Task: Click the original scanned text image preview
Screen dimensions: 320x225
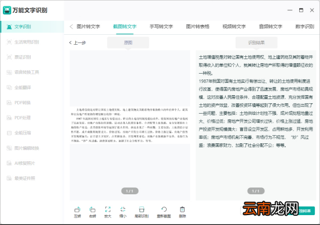Action: (130, 125)
